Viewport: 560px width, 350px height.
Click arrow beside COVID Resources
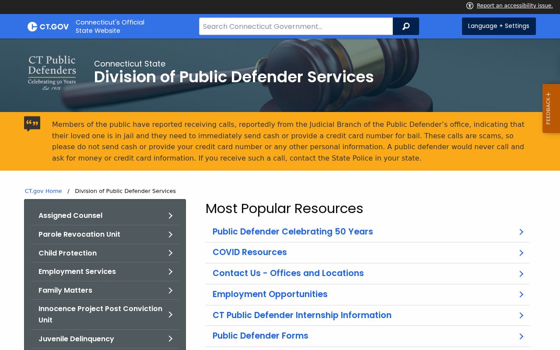coord(521,253)
